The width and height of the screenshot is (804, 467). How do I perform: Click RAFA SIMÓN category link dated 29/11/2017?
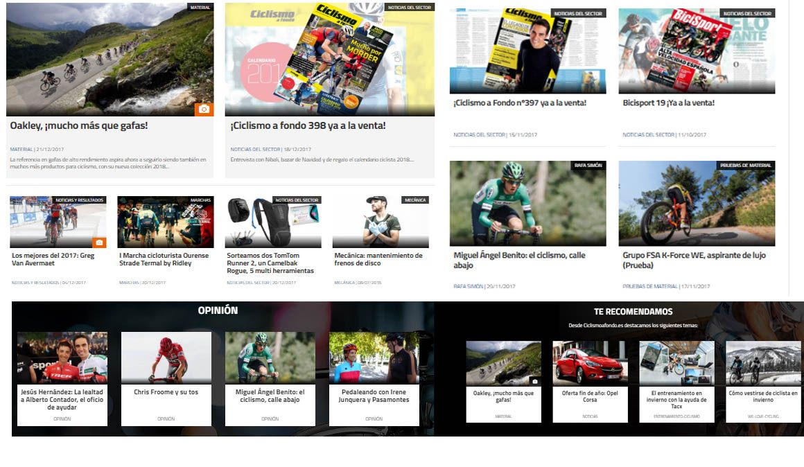[468, 286]
